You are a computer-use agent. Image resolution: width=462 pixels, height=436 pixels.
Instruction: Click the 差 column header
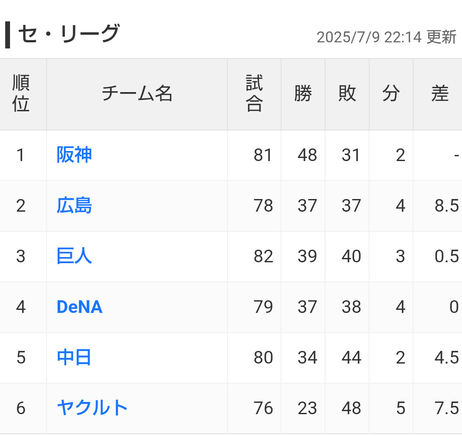coord(439,93)
